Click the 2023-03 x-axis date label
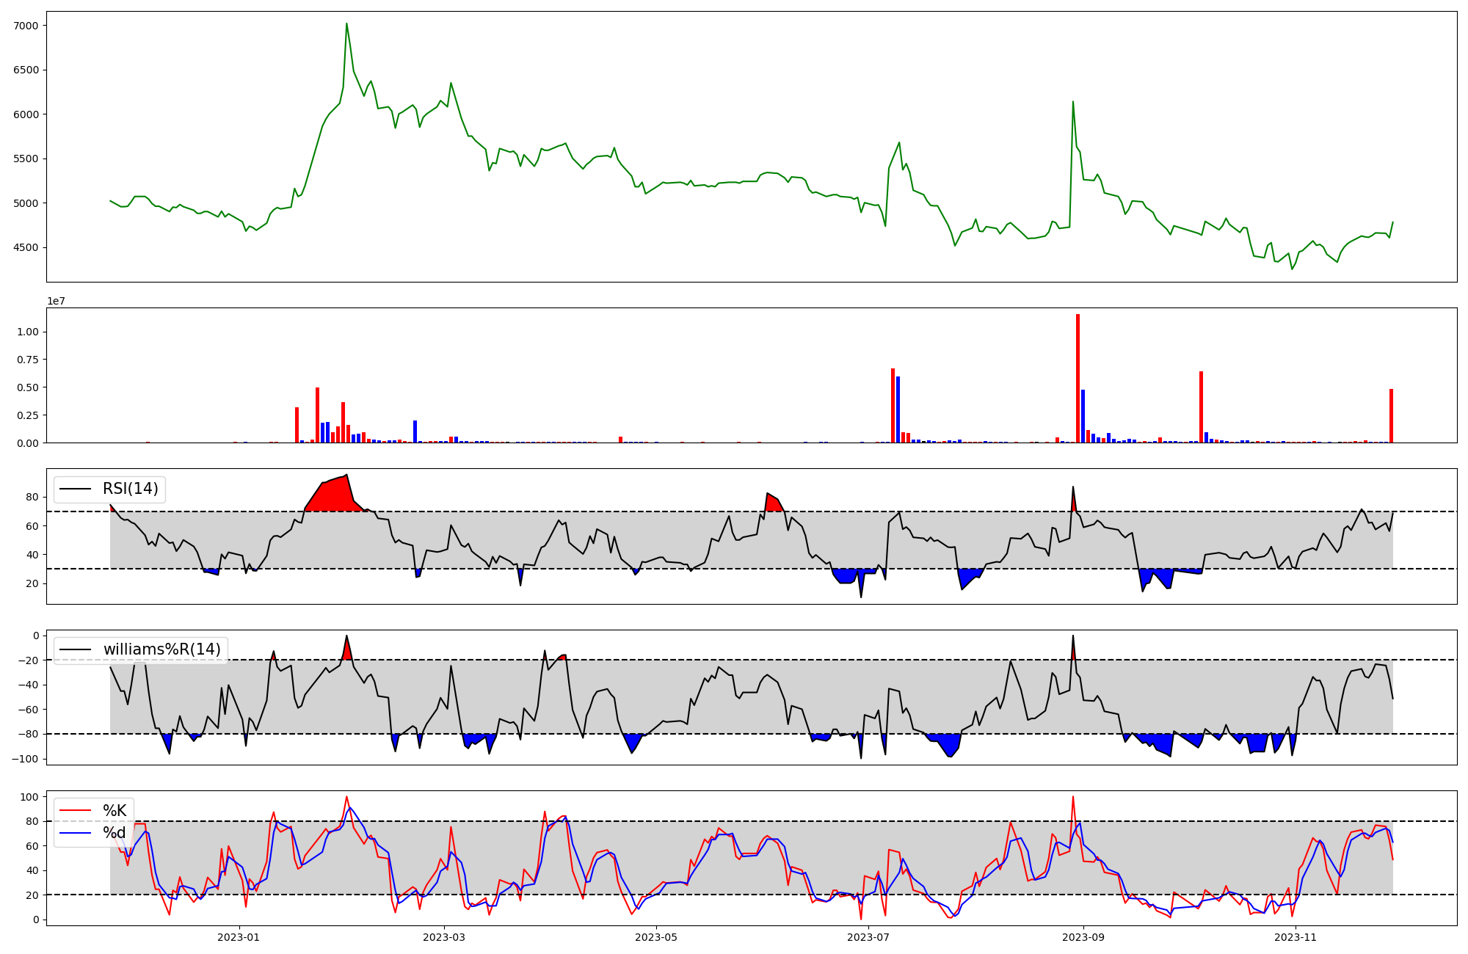This screenshot has width=1468, height=954. click(444, 937)
